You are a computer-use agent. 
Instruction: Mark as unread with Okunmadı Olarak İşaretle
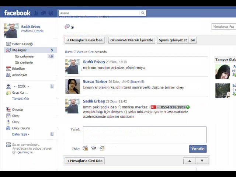132,40
